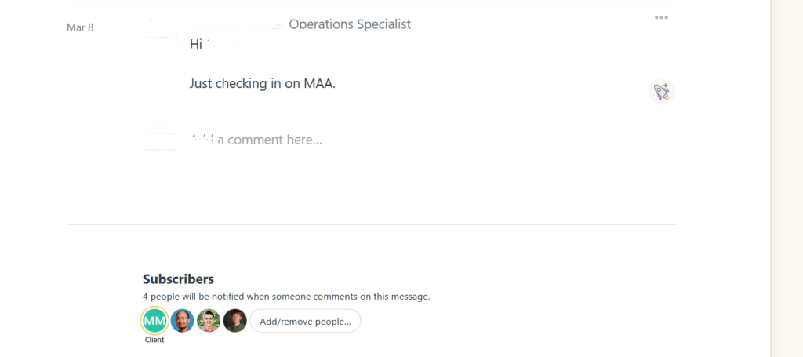This screenshot has height=357, width=803.
Task: Click the subscriber avatar in pink shirt
Action: [209, 320]
